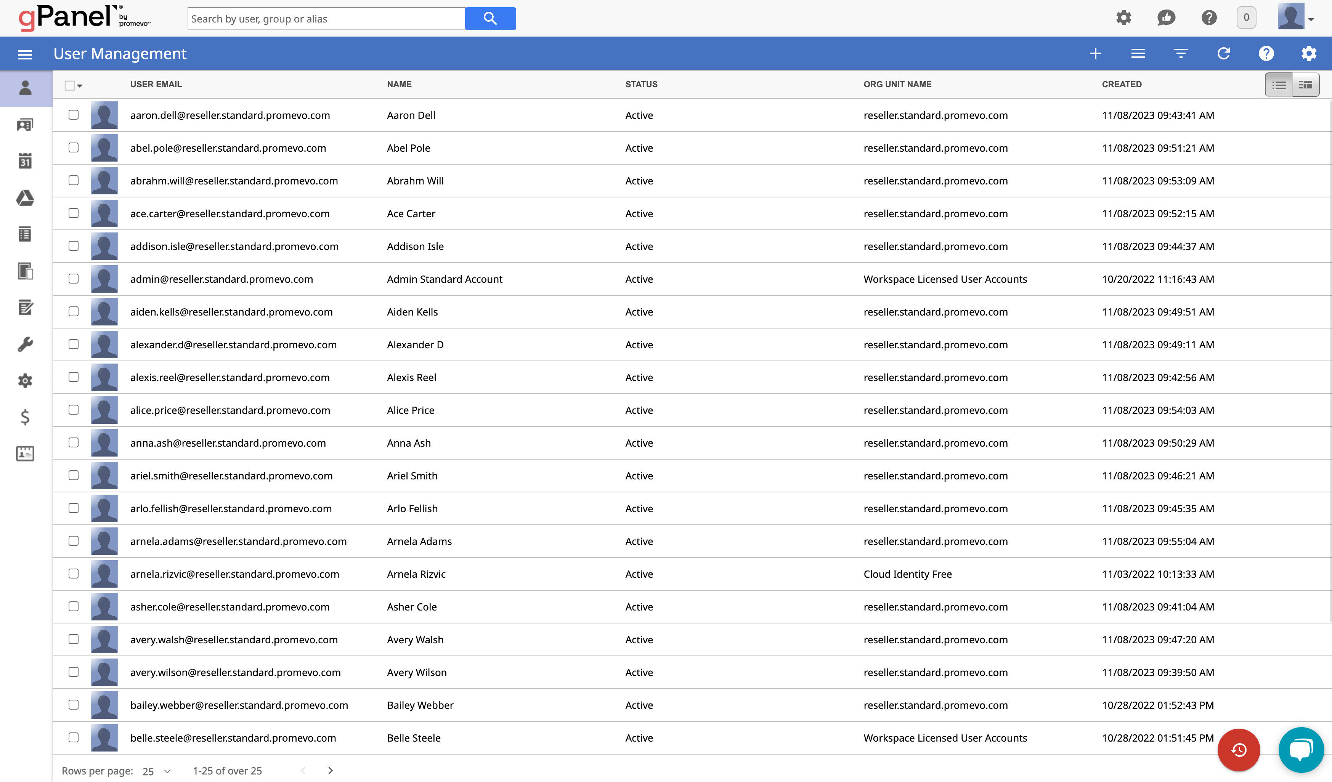Expand the profile avatar dropdown menu
This screenshot has height=782, width=1332.
[1311, 19]
